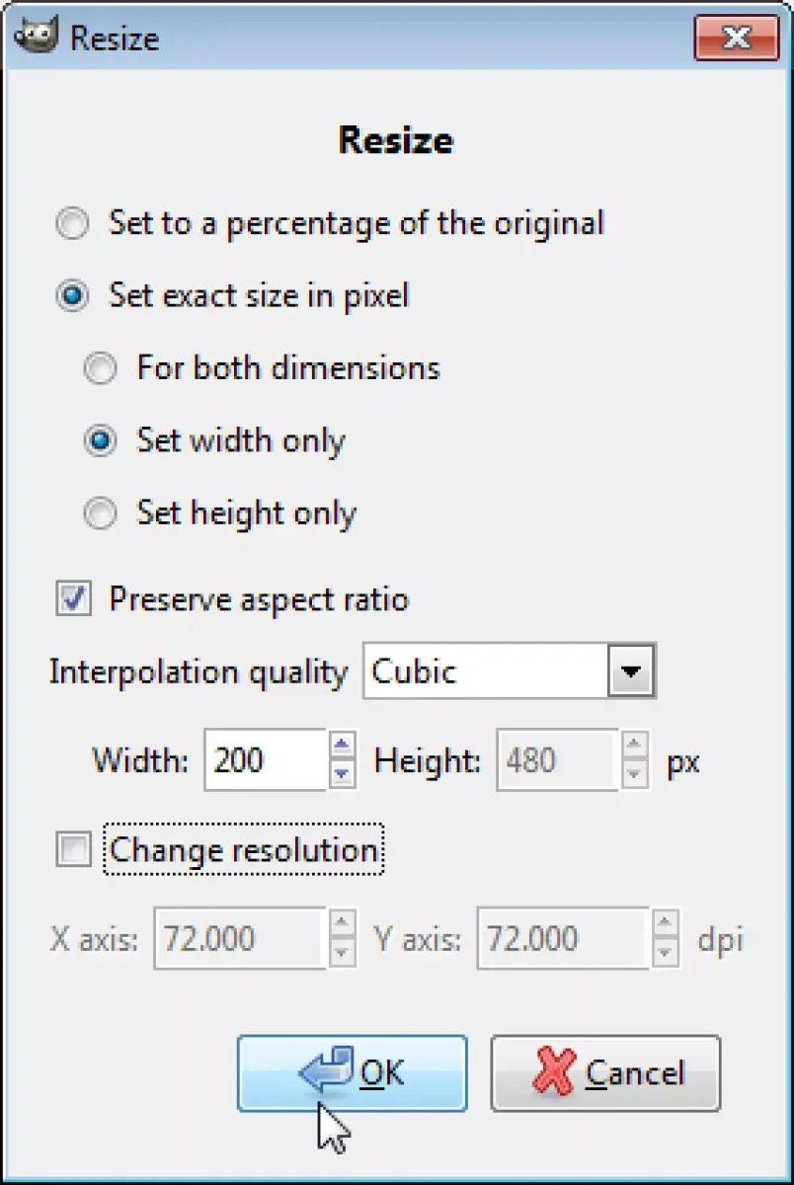Image resolution: width=794 pixels, height=1185 pixels.
Task: Increase Width with the up stepper arrow
Action: coord(342,746)
